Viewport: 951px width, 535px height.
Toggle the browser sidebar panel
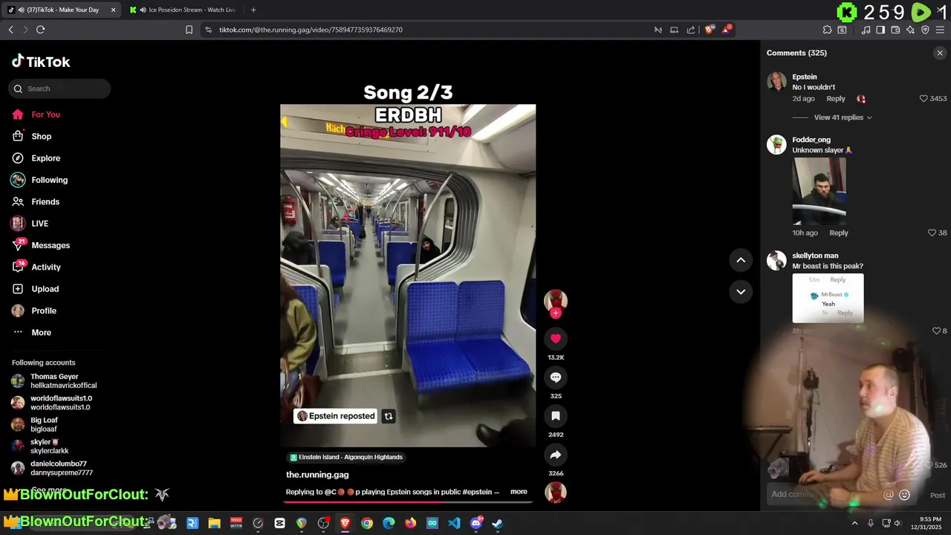pos(880,30)
